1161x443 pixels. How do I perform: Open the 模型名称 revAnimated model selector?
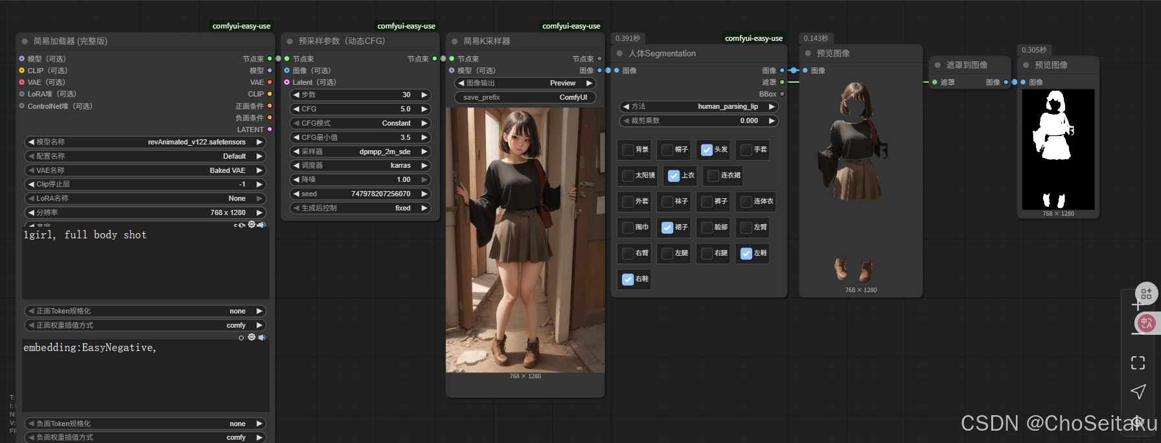(x=146, y=142)
